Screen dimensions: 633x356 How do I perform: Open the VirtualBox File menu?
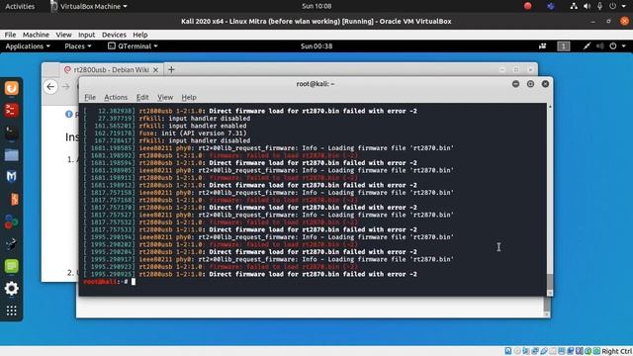(x=10, y=35)
